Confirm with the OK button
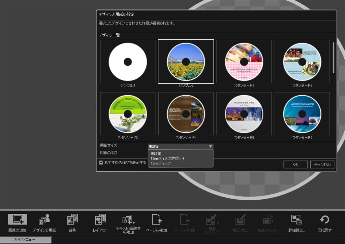This screenshot has width=345, height=244. click(295, 165)
